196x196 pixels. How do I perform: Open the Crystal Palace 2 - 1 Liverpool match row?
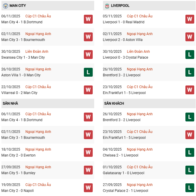125,191
